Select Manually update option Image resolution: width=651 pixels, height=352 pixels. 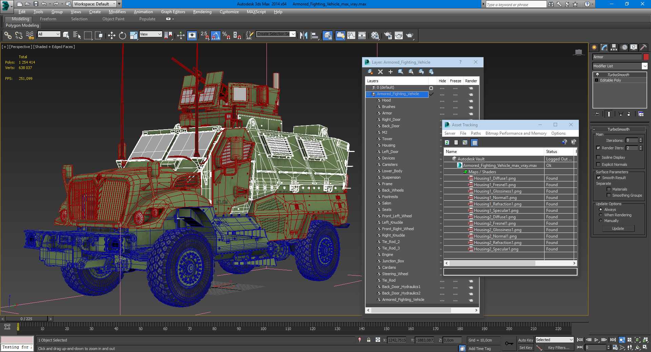point(600,221)
